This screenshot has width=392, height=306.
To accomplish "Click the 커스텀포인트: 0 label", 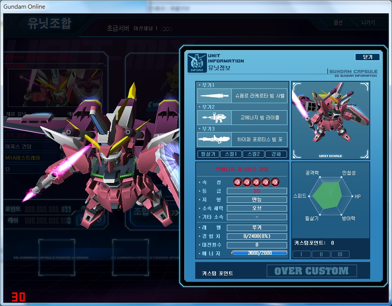I will [x=314, y=243].
